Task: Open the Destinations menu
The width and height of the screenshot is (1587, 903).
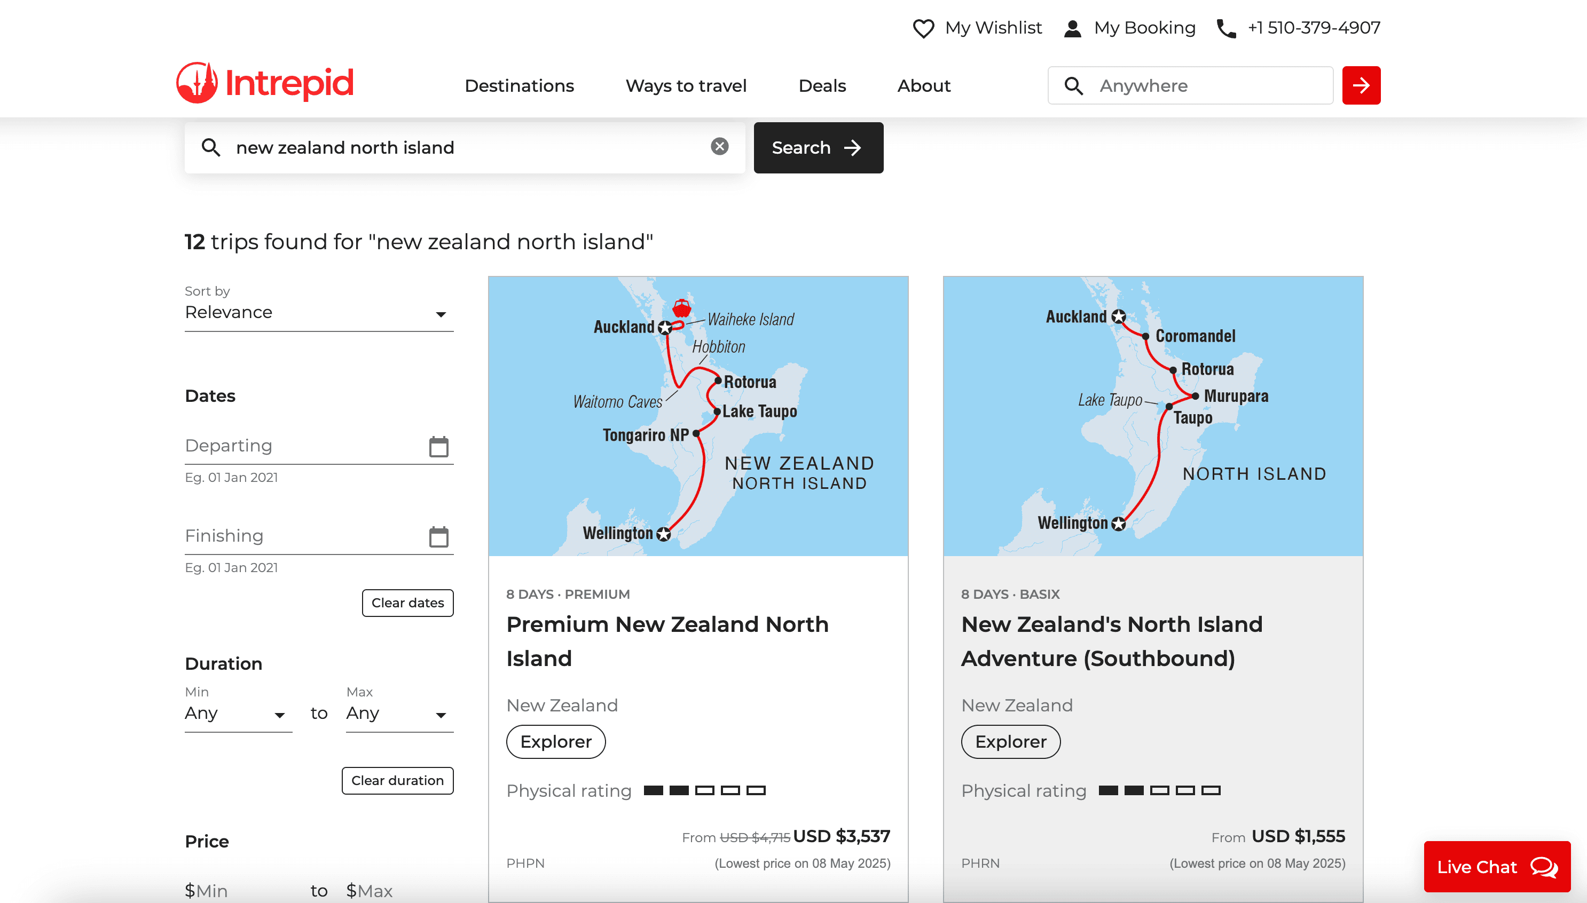Action: [519, 85]
